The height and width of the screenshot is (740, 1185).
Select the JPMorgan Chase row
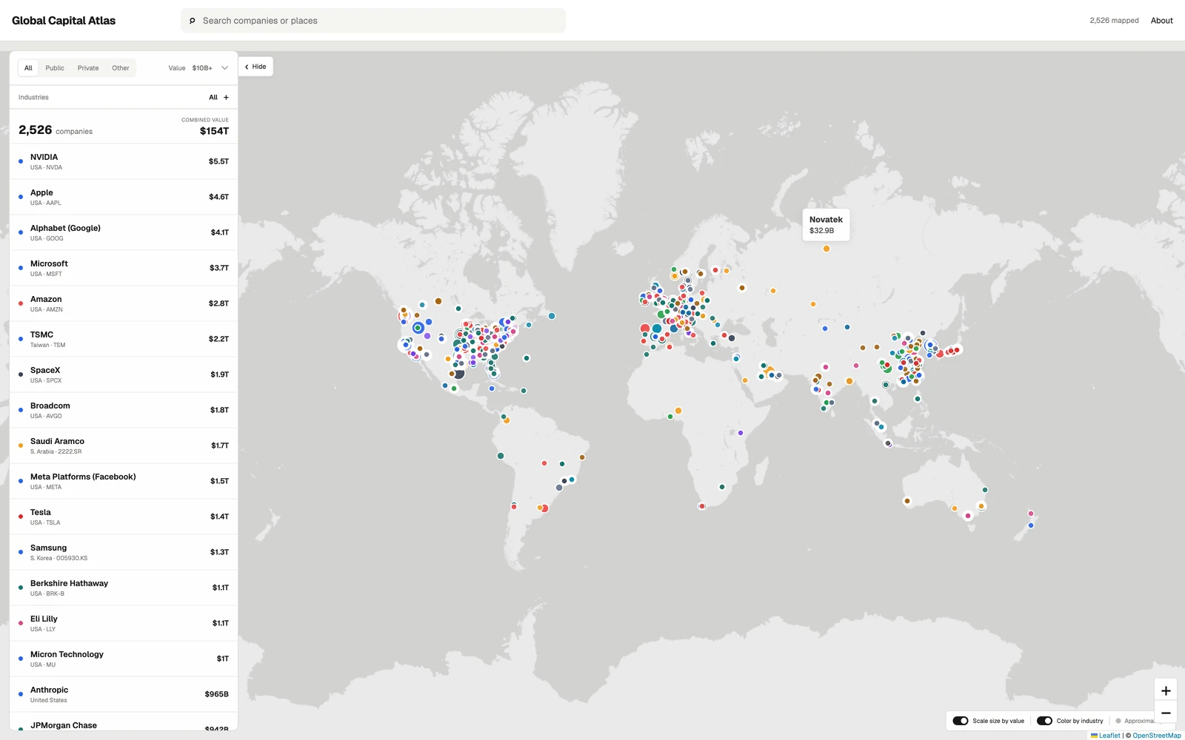point(124,721)
